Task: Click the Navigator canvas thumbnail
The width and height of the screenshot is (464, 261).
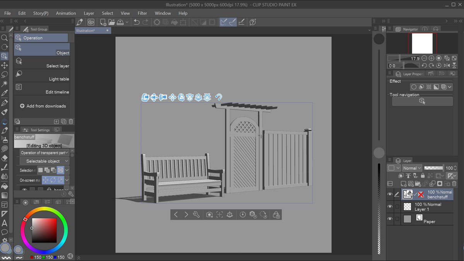Action: pos(422,43)
